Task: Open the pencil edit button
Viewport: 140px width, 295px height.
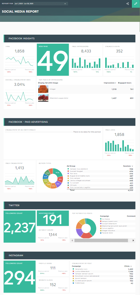Action: [x=136, y=4]
